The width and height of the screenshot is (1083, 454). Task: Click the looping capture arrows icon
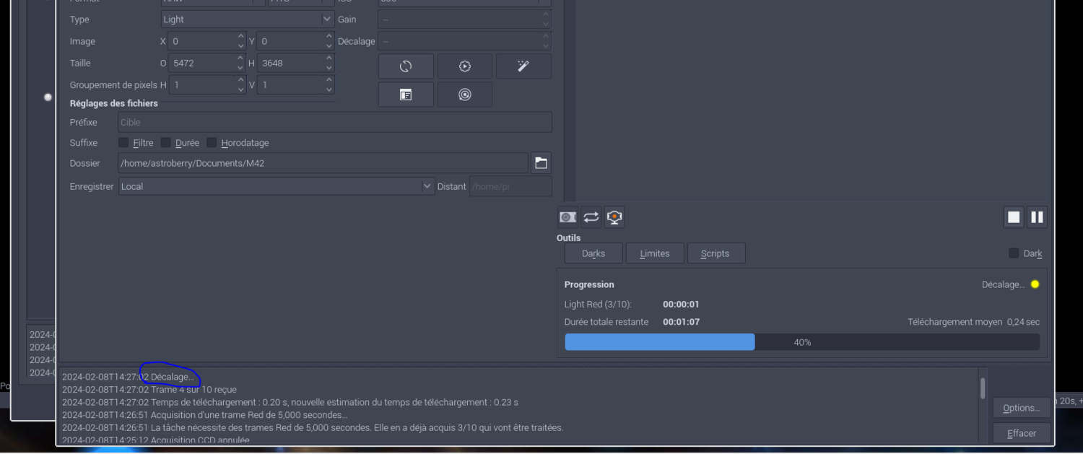click(x=591, y=217)
